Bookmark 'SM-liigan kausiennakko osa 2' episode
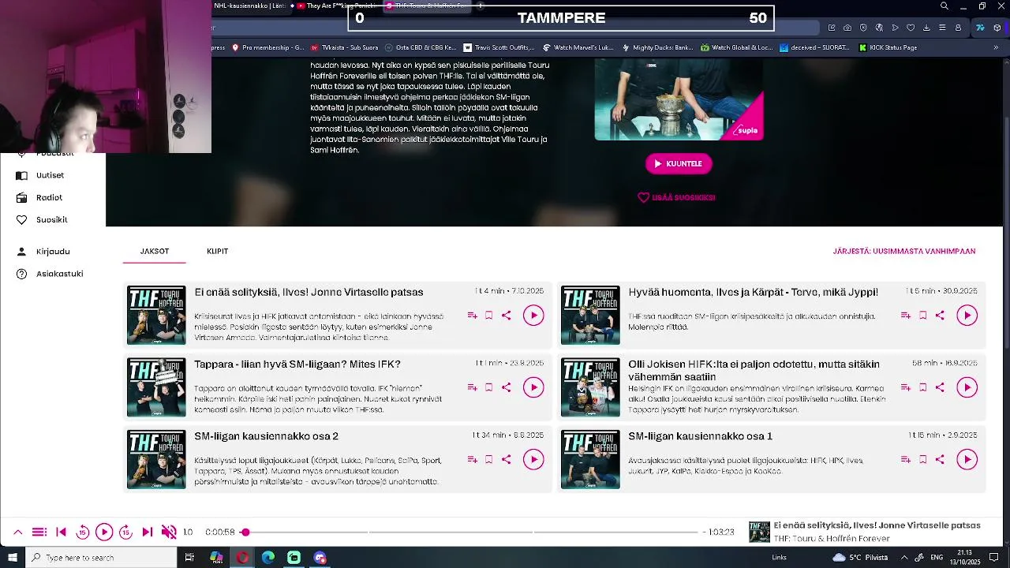Image resolution: width=1010 pixels, height=568 pixels. (x=489, y=460)
